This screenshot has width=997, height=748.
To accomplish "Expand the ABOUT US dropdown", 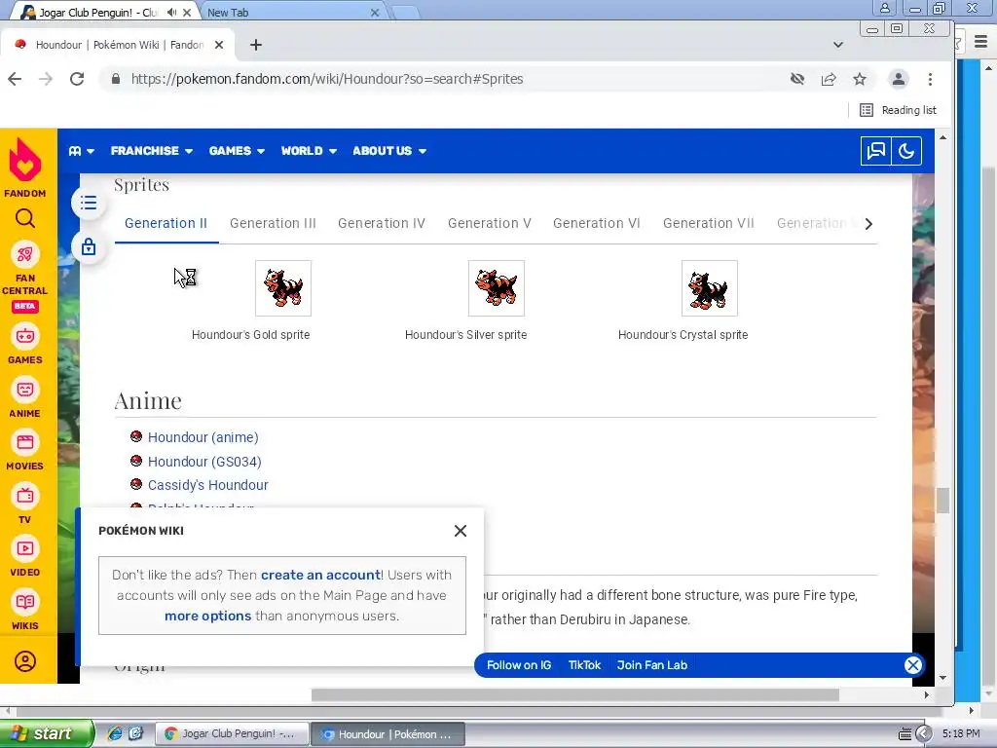I will (389, 151).
